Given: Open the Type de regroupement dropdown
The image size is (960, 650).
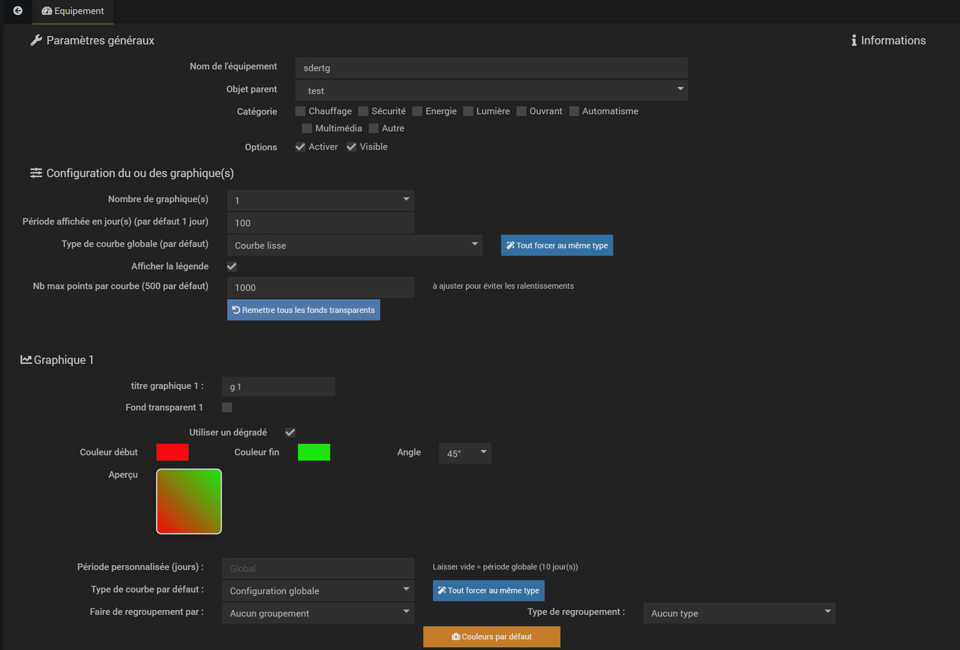Looking at the screenshot, I should pos(739,613).
